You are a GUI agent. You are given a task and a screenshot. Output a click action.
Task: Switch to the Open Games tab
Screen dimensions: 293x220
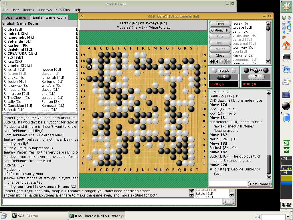[x=16, y=17]
